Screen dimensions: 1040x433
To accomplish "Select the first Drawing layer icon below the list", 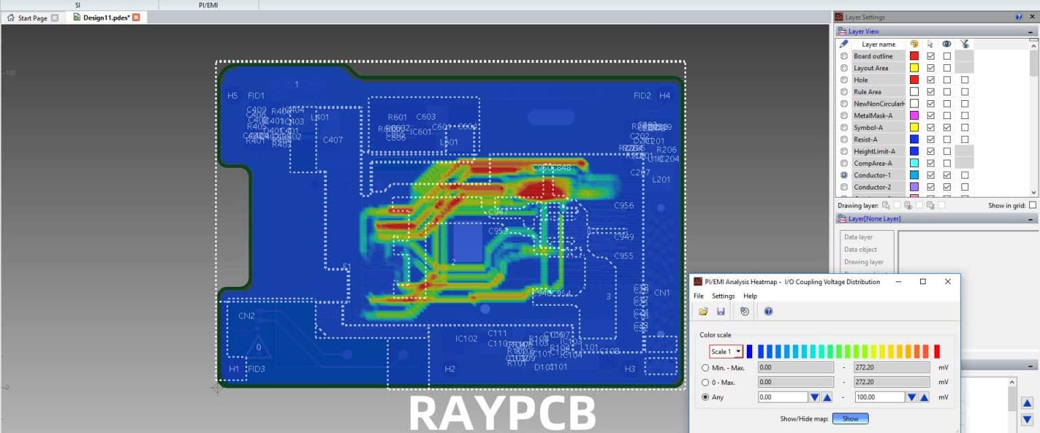I will coord(886,205).
